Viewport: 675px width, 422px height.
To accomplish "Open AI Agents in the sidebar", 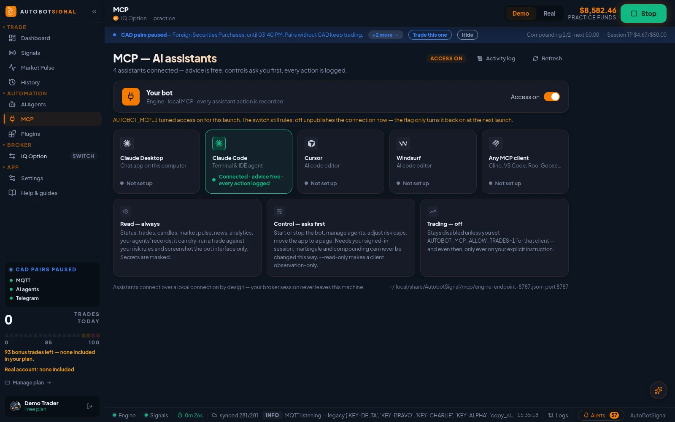I will click(52, 104).
